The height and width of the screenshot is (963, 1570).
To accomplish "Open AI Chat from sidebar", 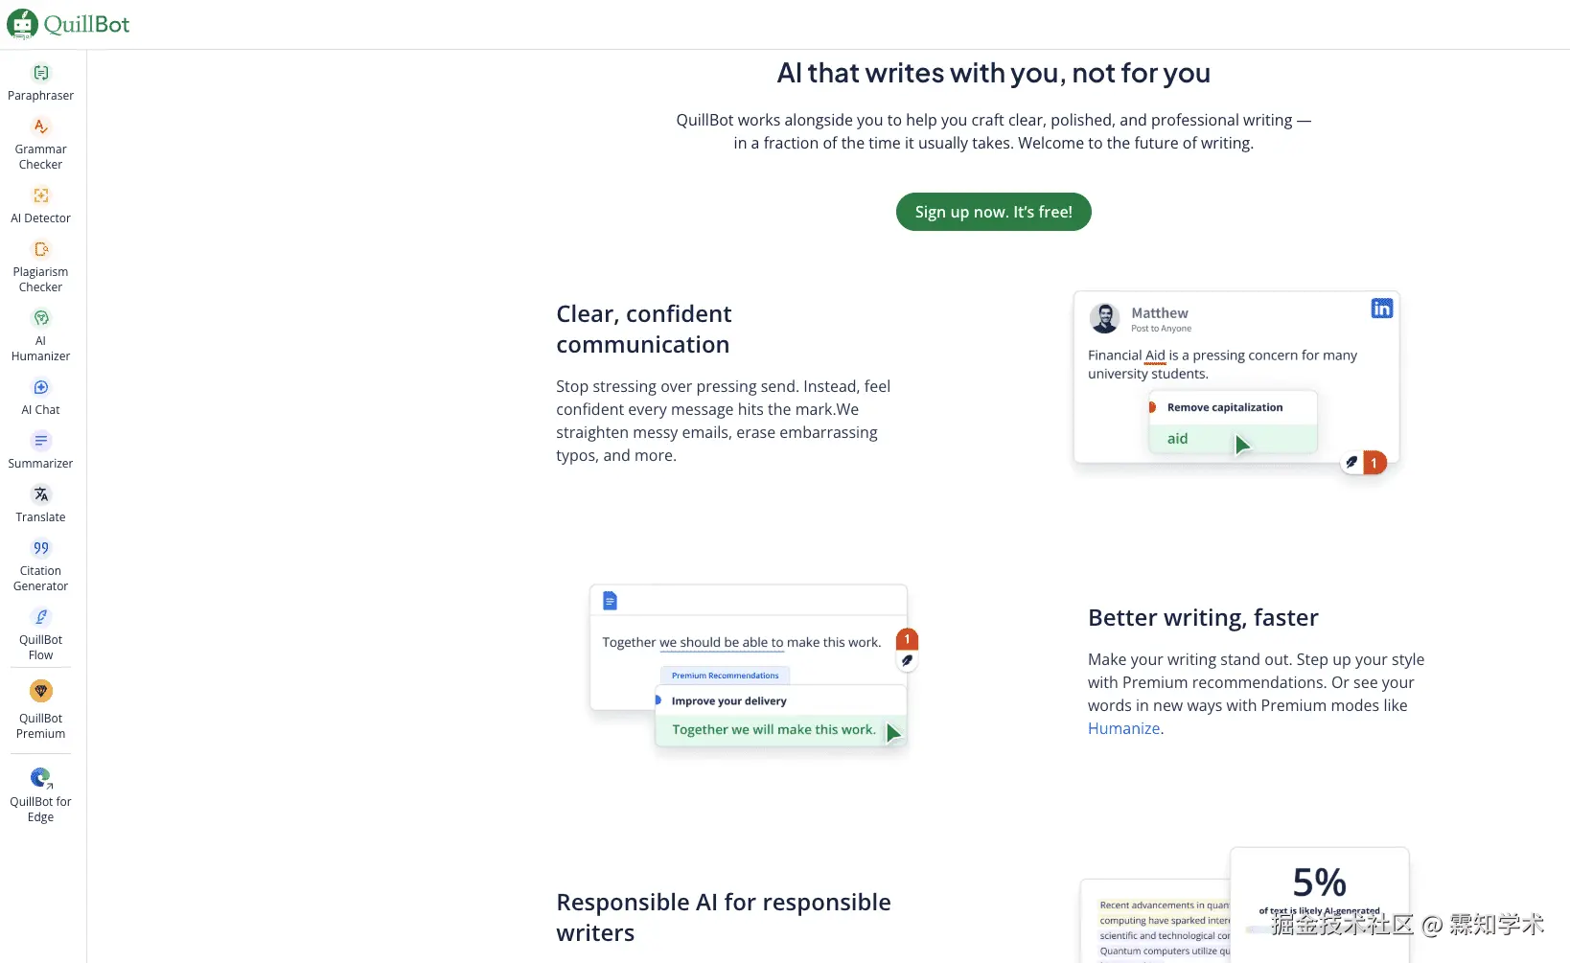I will [x=40, y=388].
